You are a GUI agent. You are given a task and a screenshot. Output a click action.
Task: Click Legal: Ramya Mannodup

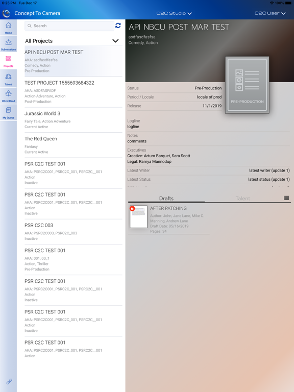coord(149,161)
